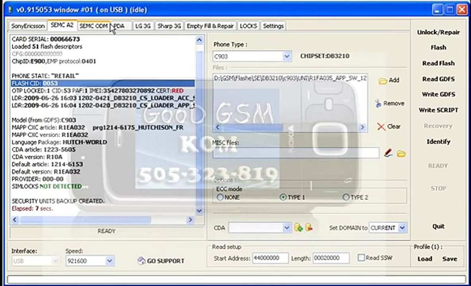This screenshot has width=471, height=286.
Task: Click the log panel scroll up arrow
Action: (199, 40)
